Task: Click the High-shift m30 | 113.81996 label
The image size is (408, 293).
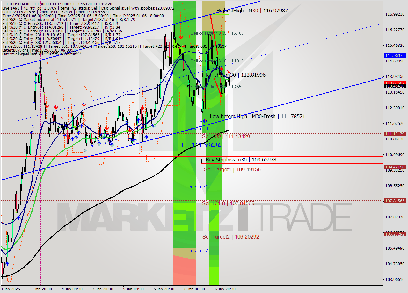Action: coord(234,75)
